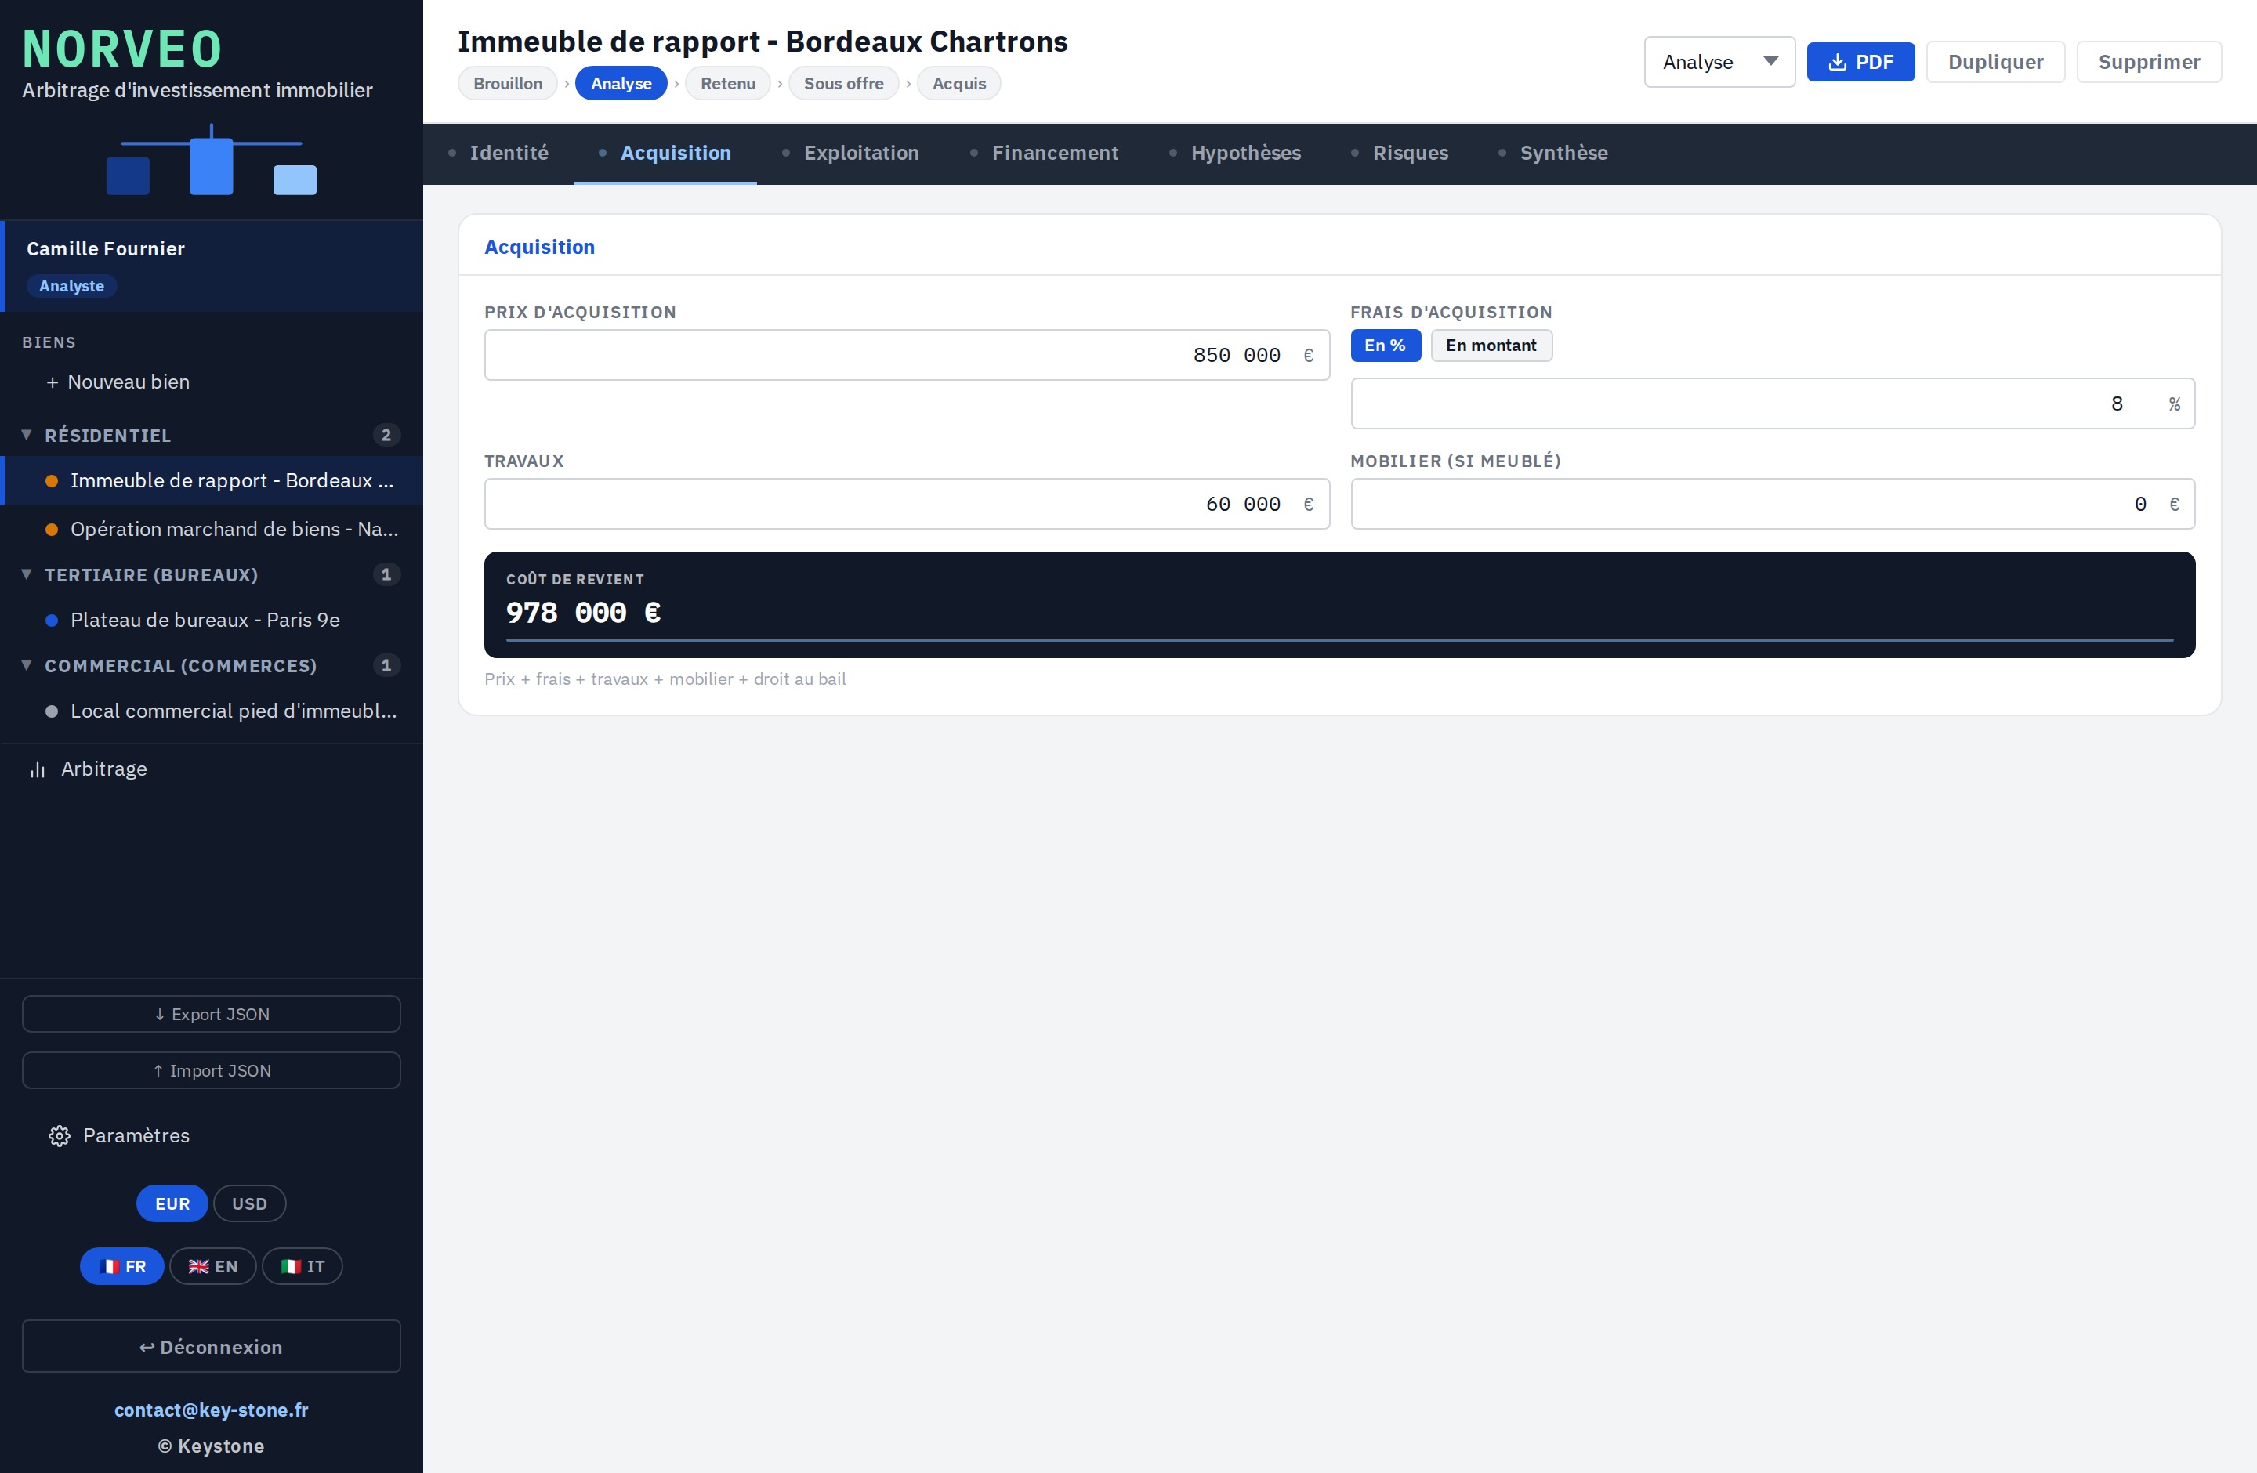The image size is (2257, 1473).
Task: Click the Dupliquer button
Action: coord(1995,62)
